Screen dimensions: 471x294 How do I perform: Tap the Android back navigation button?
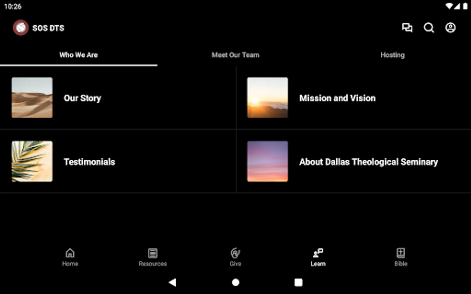(x=173, y=282)
